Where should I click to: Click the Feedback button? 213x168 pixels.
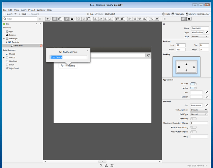178,14
